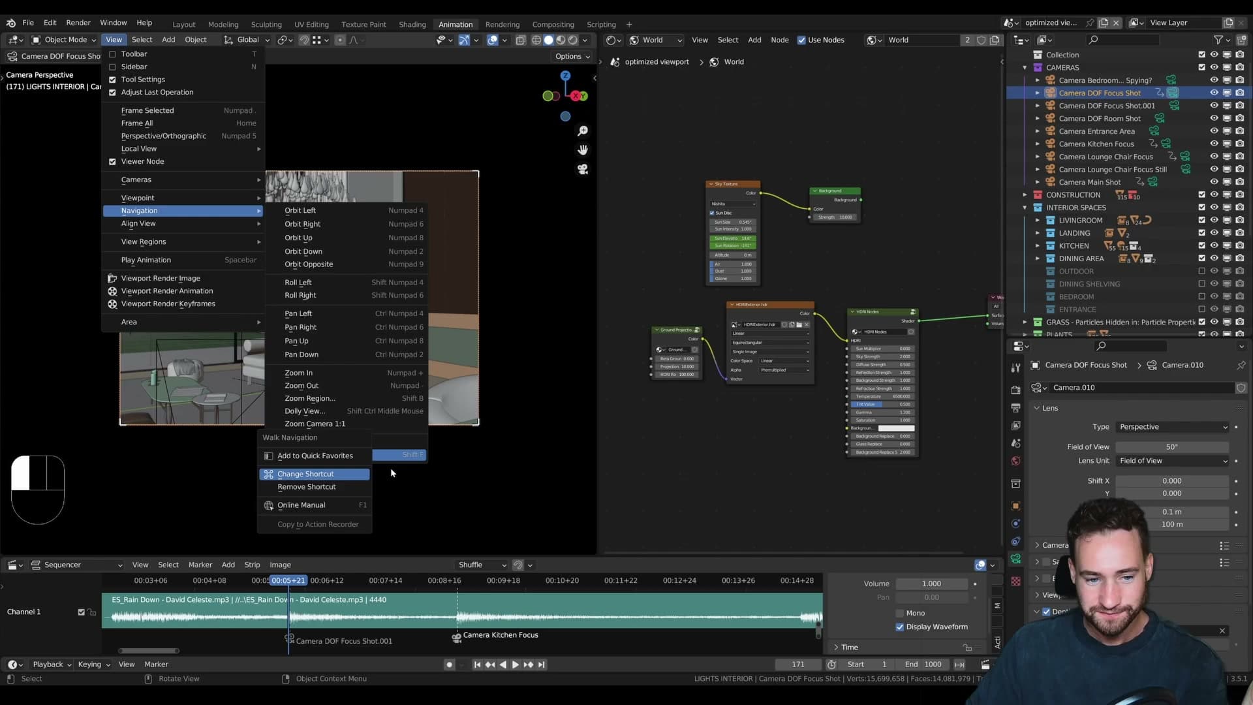Image resolution: width=1253 pixels, height=705 pixels.
Task: Uncheck Adjust Last Operation option
Action: 112,92
